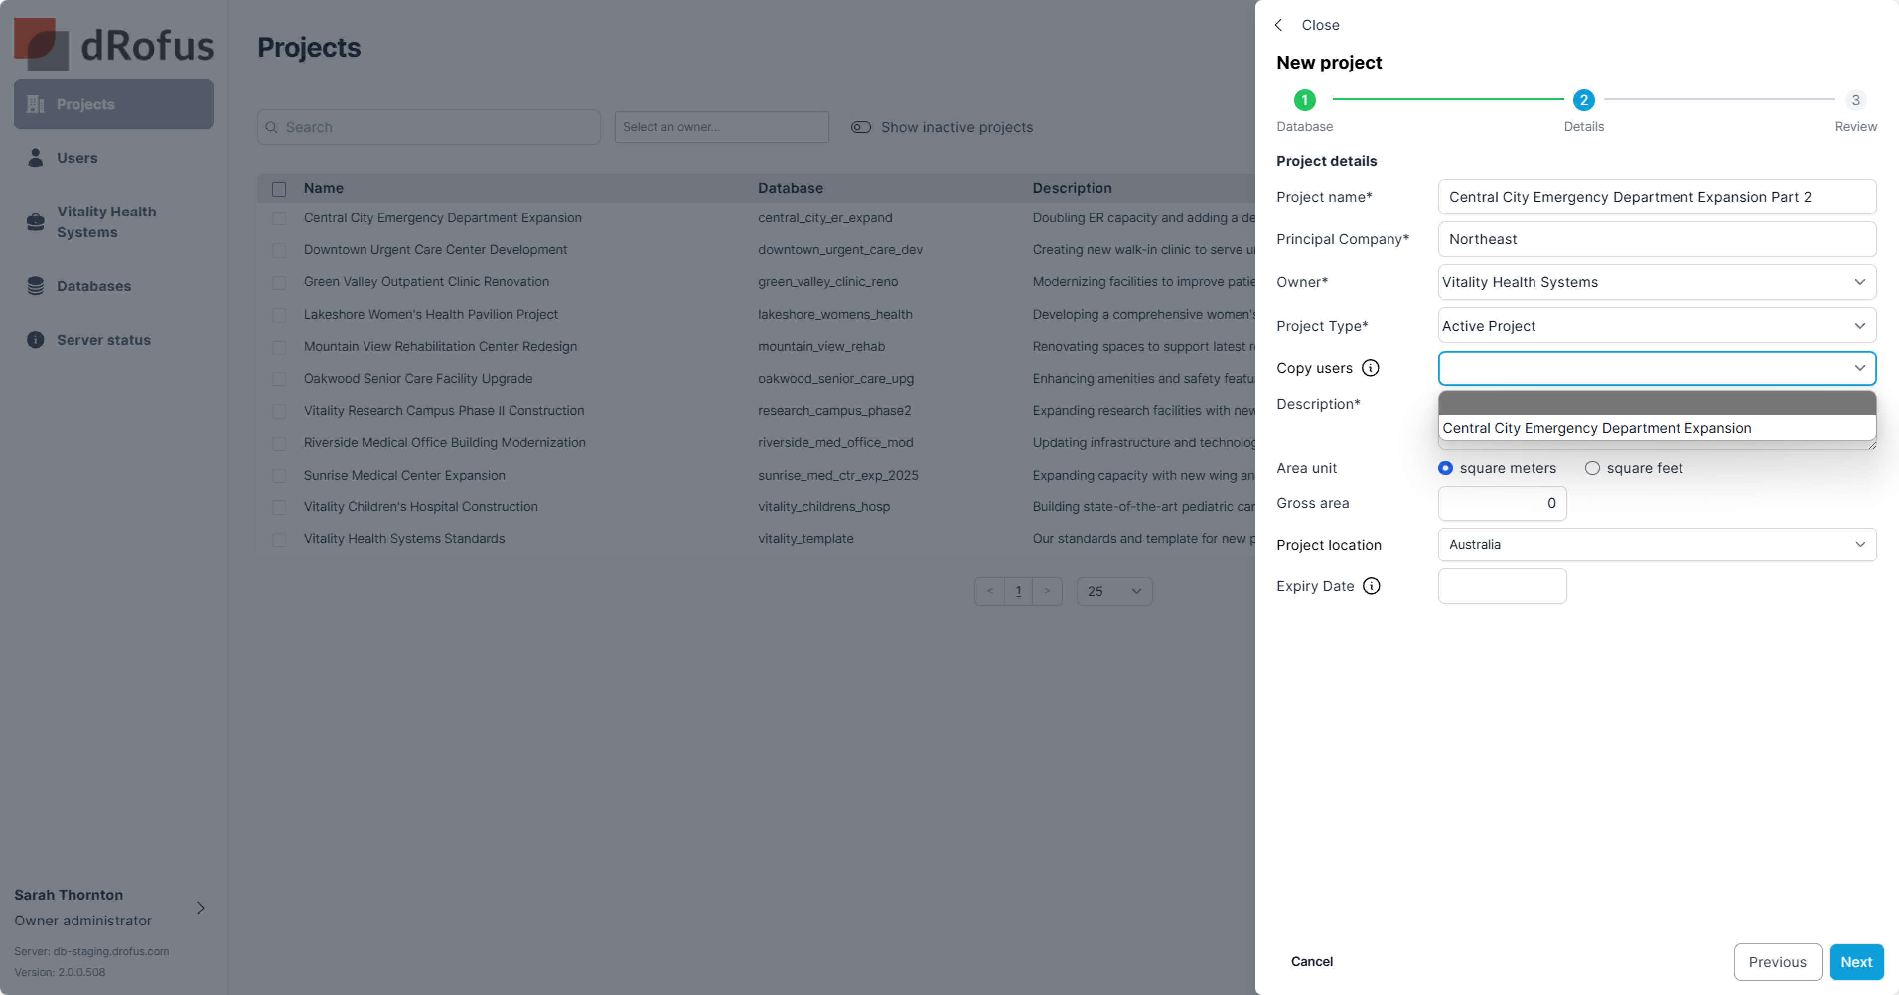Screen dimensions: 1899x995
Task: Click the Cancel button
Action: pyautogui.click(x=1312, y=962)
